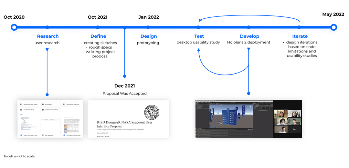The width and height of the screenshot is (349, 168).
Task: Click the Define heading
Action: click(98, 36)
